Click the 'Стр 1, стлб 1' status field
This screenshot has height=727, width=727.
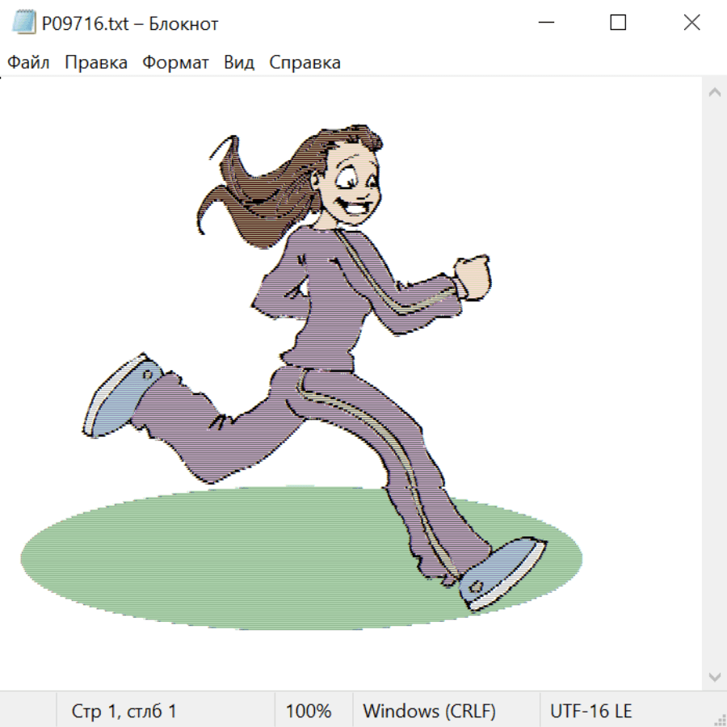tap(124, 712)
